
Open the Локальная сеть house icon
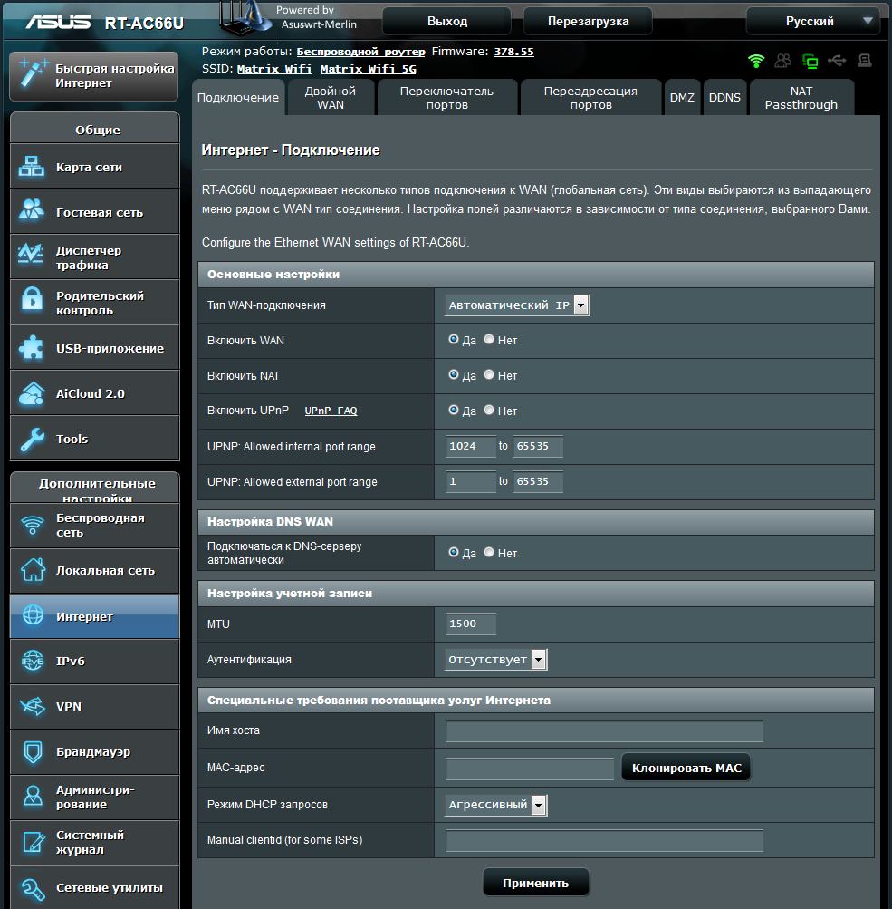[x=33, y=569]
